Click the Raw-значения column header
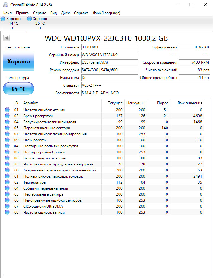Viewport: 213px width, 278px height. (x=190, y=103)
